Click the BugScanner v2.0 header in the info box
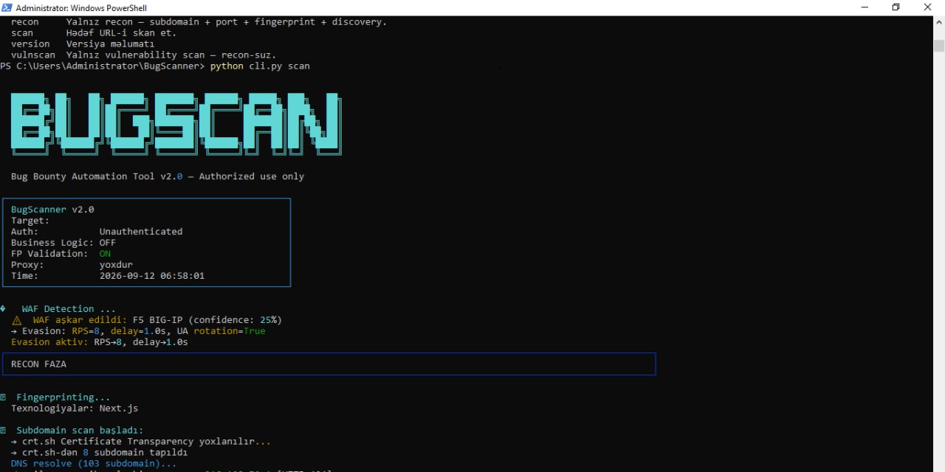 click(x=52, y=209)
